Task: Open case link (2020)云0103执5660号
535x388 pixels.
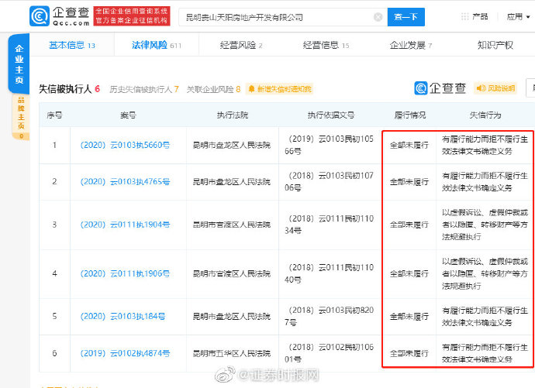Action: click(125, 145)
